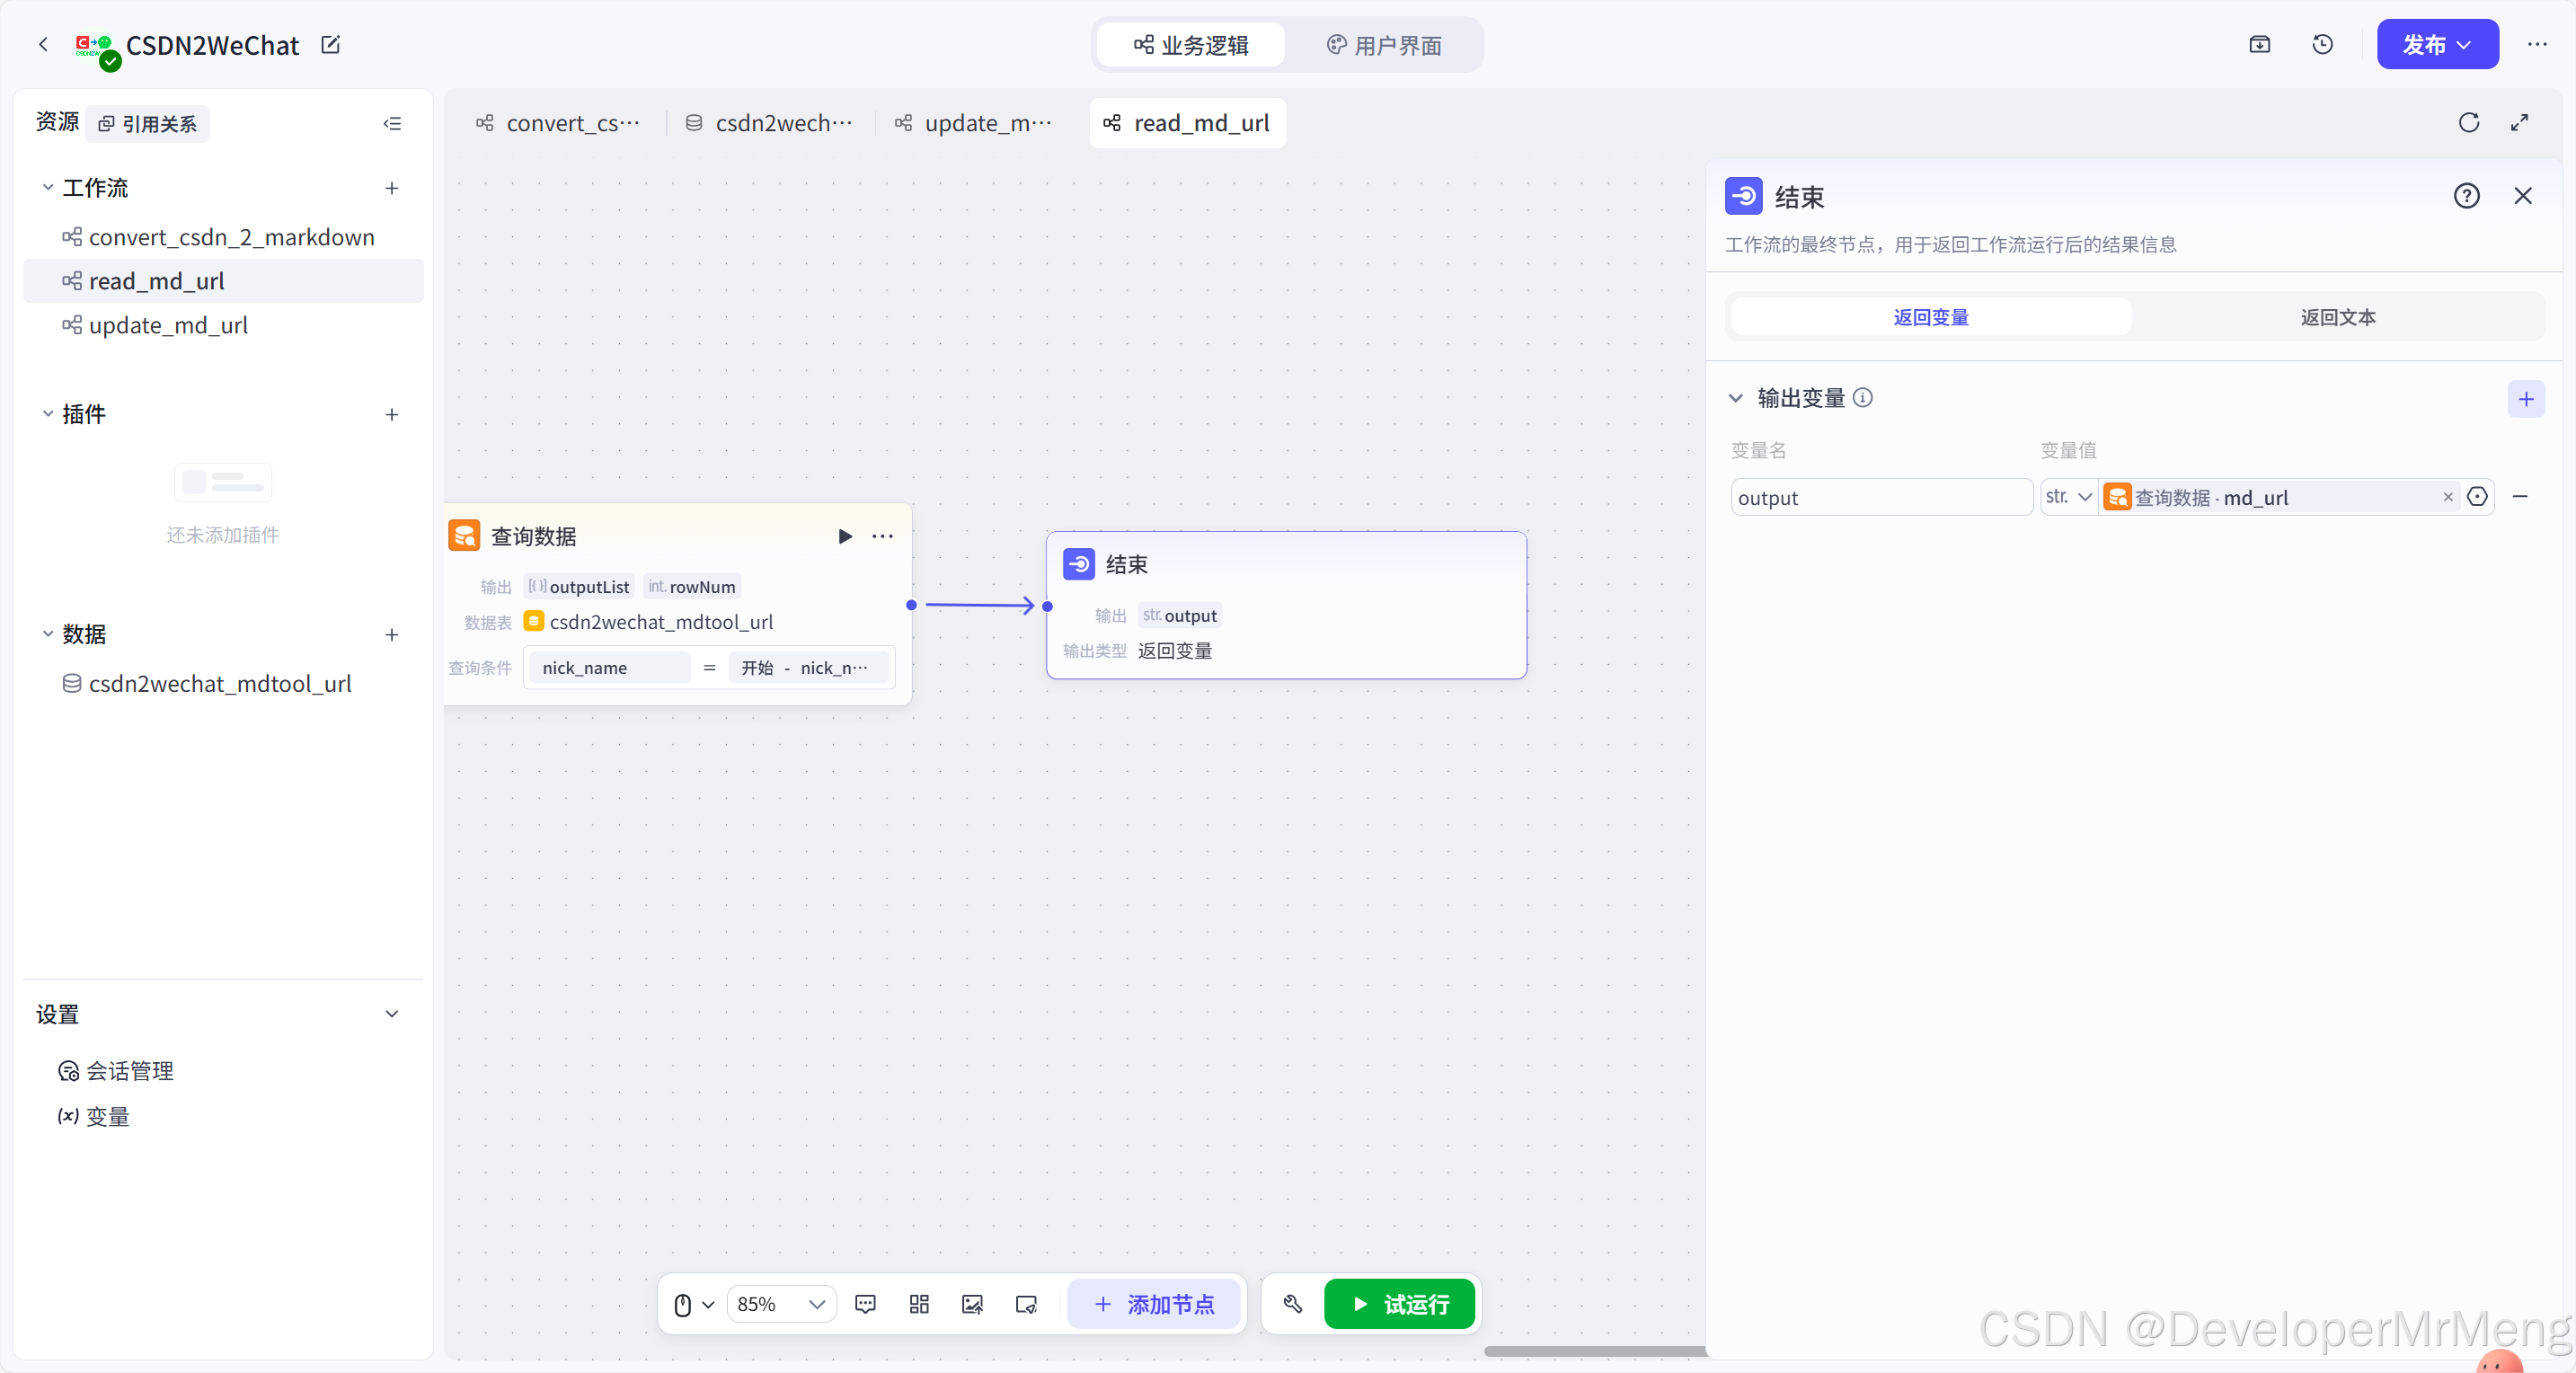Viewport: 2576px width, 1373px height.
Task: Switch to 用户界面 view
Action: pyautogui.click(x=1384, y=45)
